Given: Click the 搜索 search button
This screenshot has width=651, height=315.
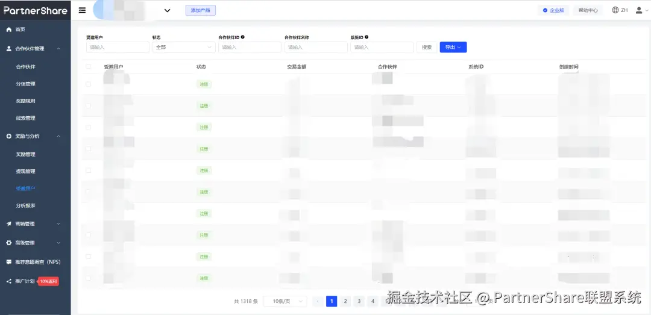Looking at the screenshot, I should [427, 48].
